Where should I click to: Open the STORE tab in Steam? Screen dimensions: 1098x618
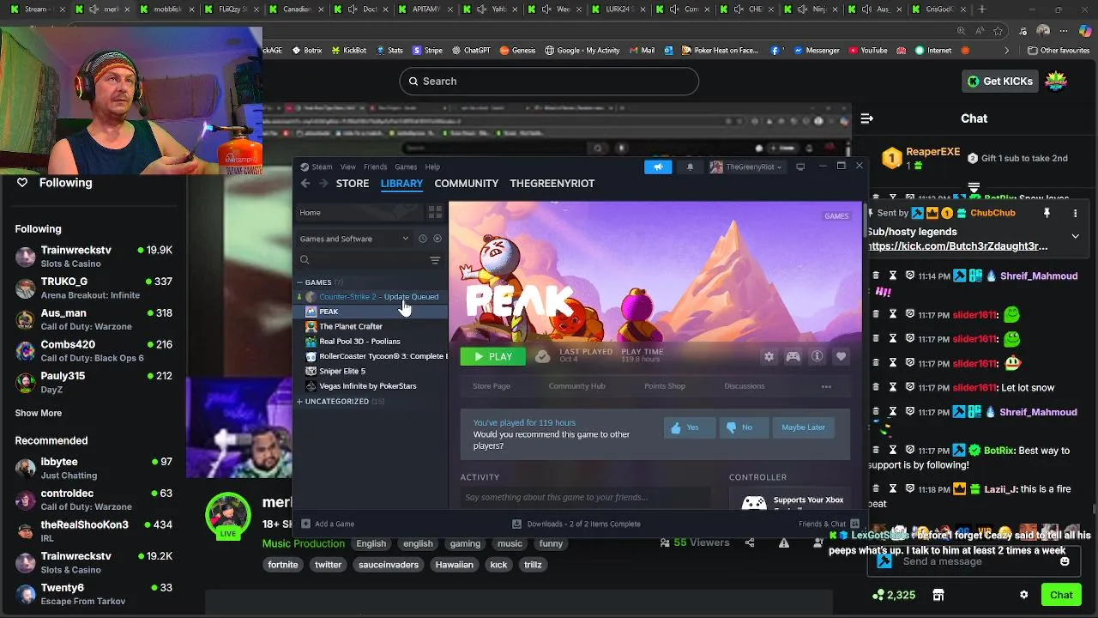point(353,184)
